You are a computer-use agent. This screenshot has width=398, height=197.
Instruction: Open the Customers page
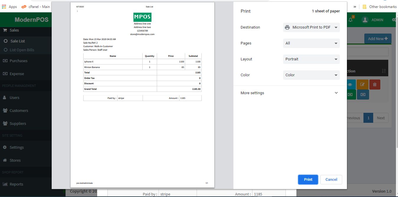pos(19,111)
